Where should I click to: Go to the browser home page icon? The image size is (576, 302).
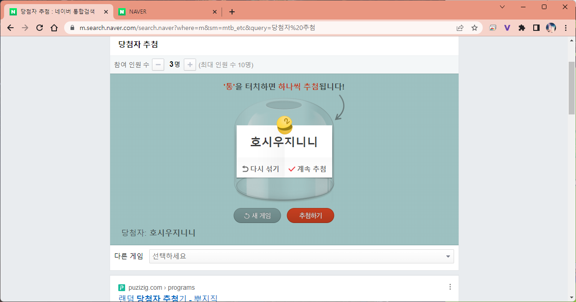coord(54,28)
